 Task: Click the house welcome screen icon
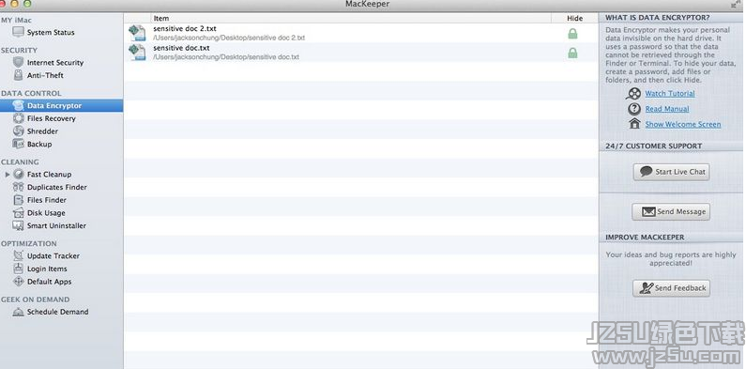(634, 124)
